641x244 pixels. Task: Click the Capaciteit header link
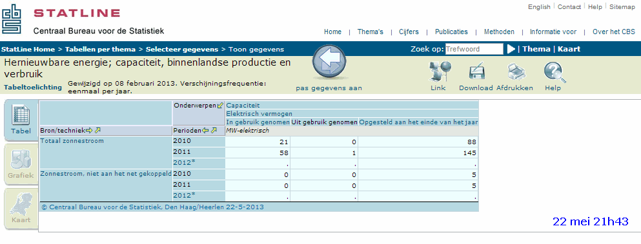(243, 106)
